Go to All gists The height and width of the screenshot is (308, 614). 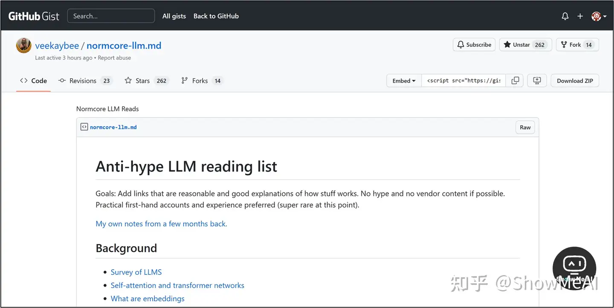pyautogui.click(x=174, y=16)
